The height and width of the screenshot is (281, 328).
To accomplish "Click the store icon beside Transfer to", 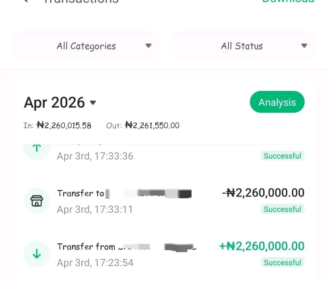I will click(37, 200).
